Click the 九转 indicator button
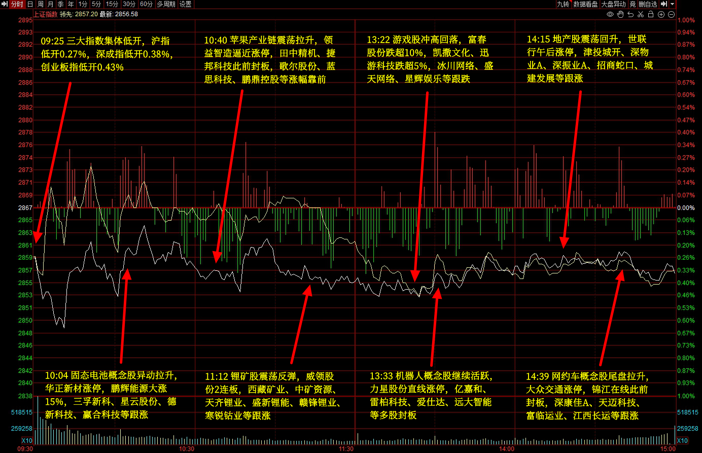The height and width of the screenshot is (453, 702). click(563, 4)
